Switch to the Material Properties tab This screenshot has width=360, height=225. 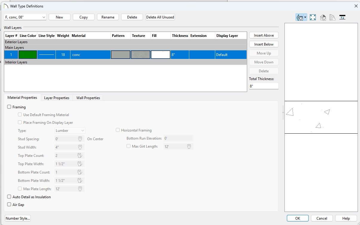22,98
